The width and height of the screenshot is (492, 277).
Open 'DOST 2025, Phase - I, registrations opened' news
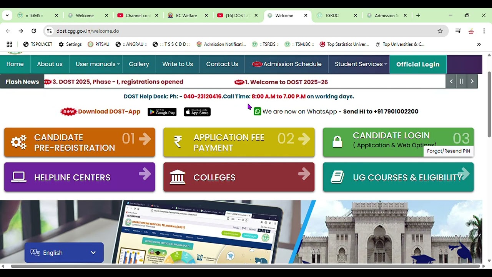click(118, 82)
